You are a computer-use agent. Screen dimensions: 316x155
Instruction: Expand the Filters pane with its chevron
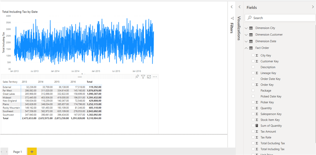click(232, 7)
